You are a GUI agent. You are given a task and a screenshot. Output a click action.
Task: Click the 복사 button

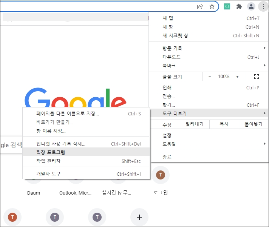point(224,124)
